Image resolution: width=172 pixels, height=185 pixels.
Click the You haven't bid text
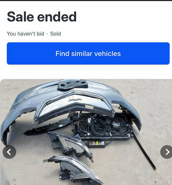[x=25, y=34]
